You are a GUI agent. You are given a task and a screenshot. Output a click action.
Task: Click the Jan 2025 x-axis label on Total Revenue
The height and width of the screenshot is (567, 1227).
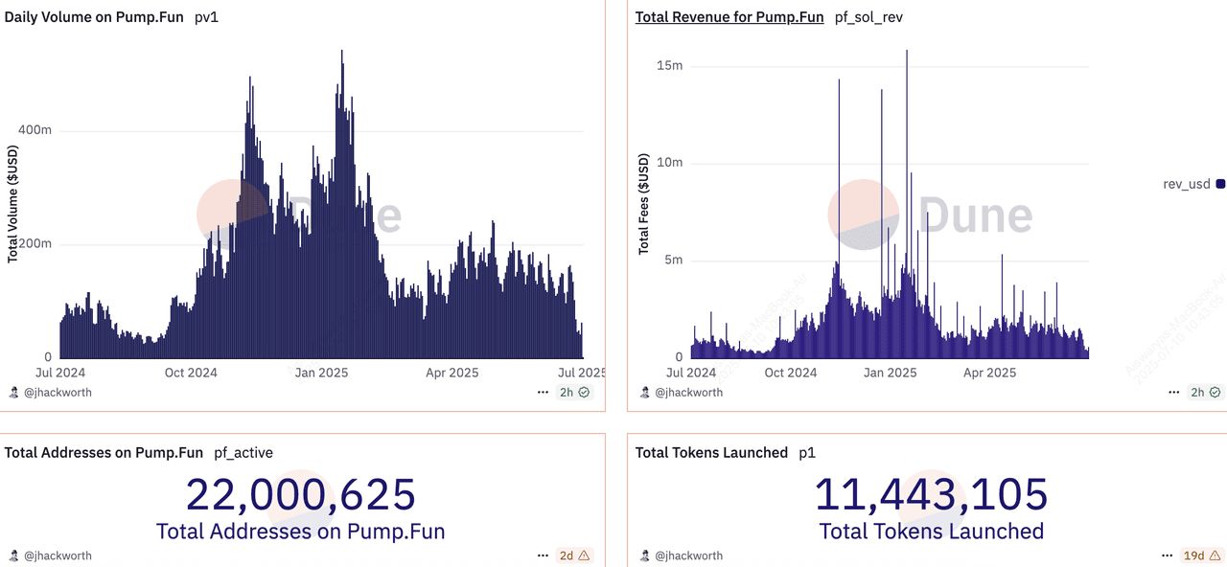[x=890, y=373]
